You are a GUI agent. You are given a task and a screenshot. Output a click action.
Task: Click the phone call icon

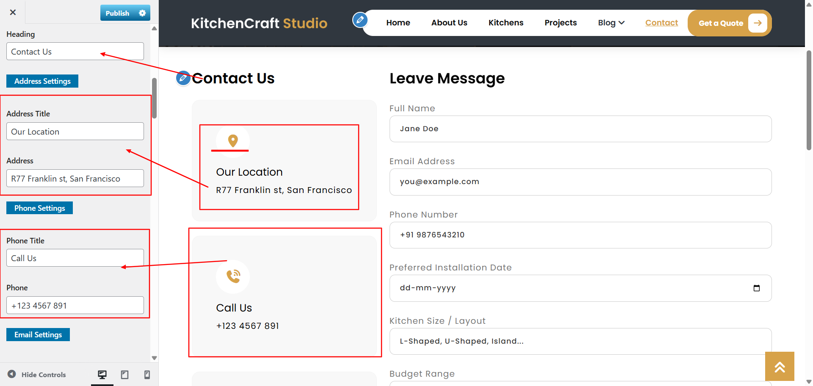point(233,276)
